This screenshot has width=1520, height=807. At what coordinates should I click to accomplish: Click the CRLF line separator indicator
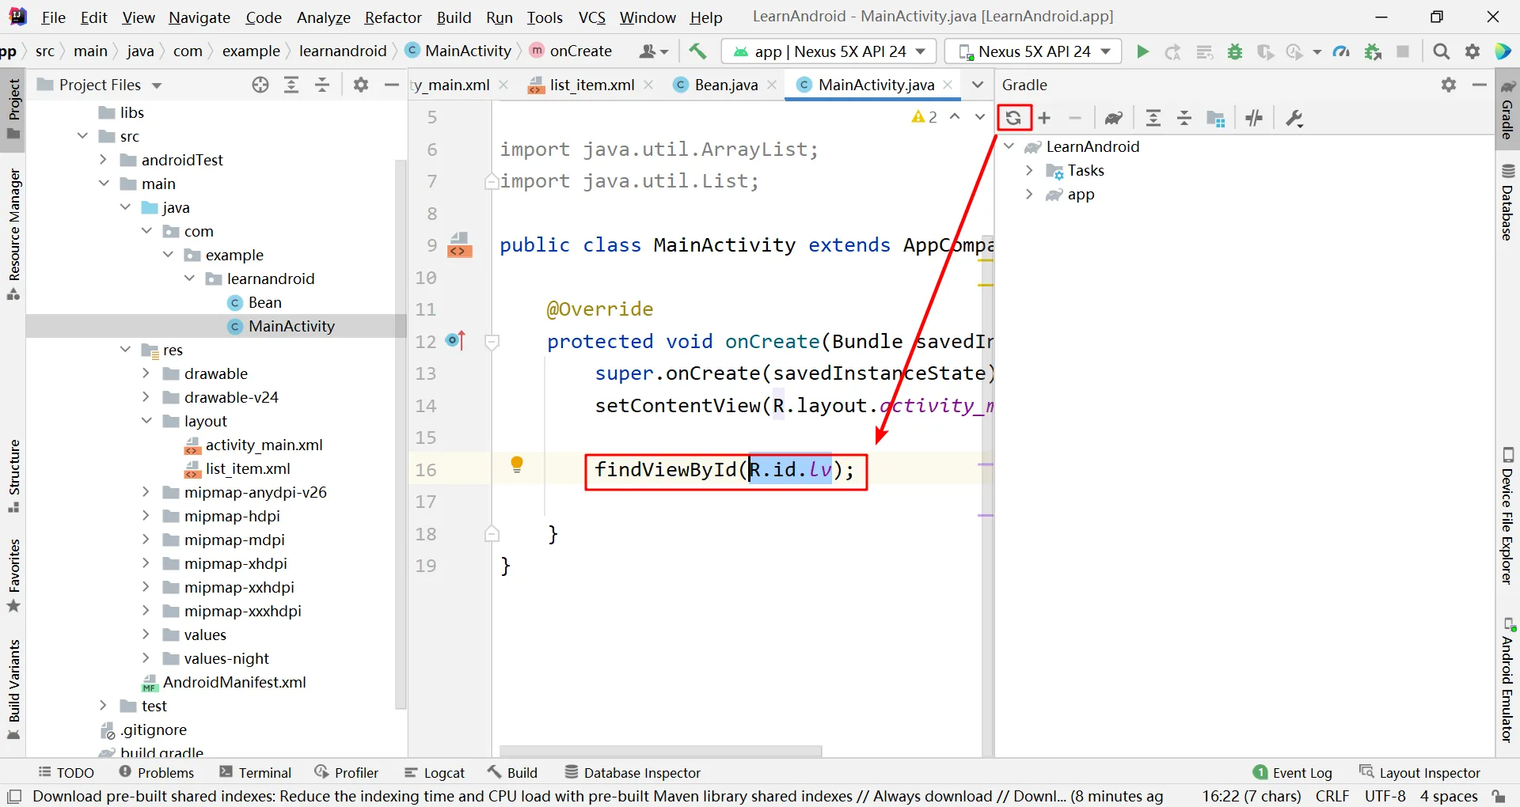(x=1332, y=796)
